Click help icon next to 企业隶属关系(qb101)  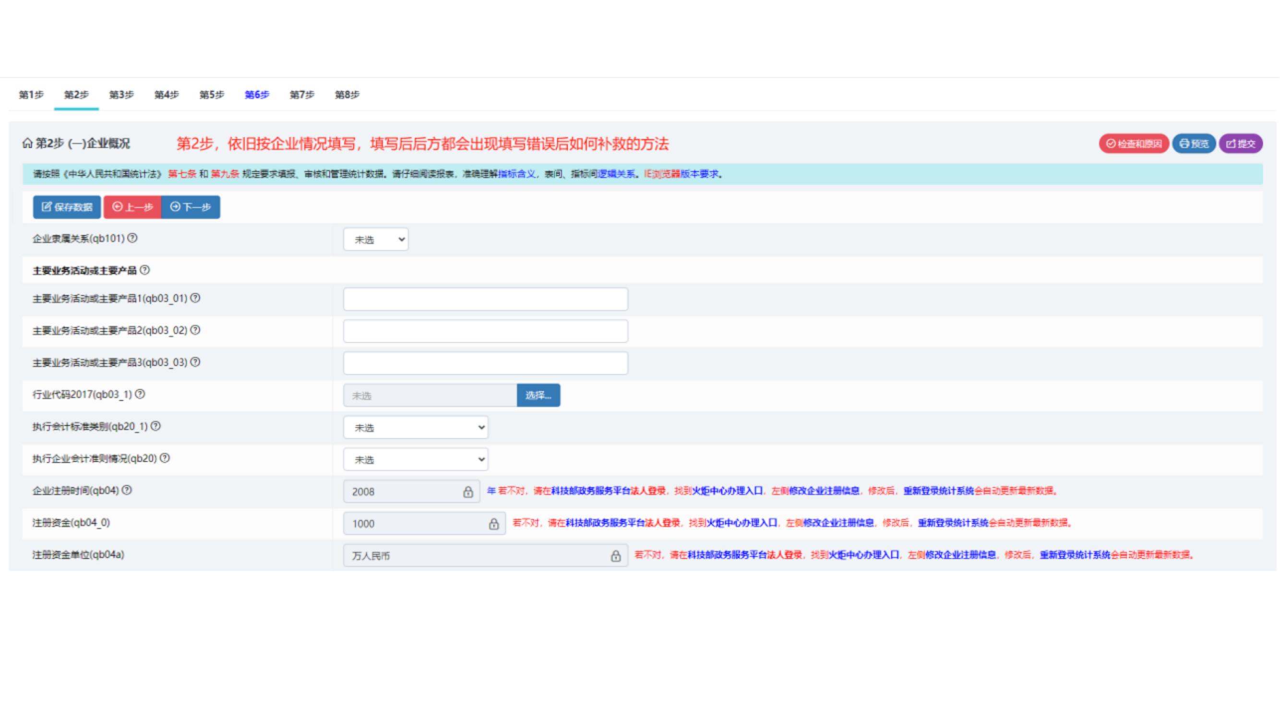click(132, 239)
